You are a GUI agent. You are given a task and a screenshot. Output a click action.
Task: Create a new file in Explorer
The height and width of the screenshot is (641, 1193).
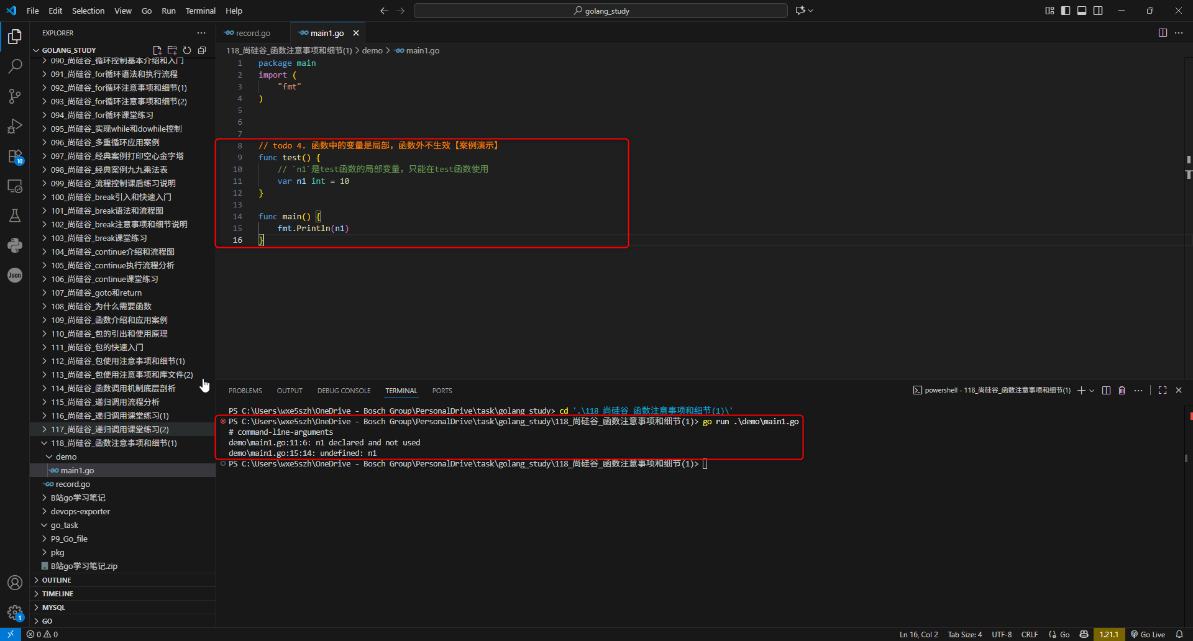click(x=157, y=50)
